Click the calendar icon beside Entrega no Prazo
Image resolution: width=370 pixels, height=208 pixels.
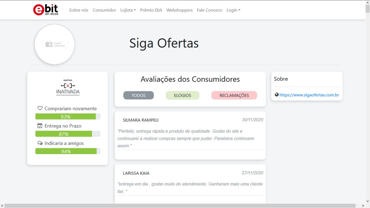point(40,125)
